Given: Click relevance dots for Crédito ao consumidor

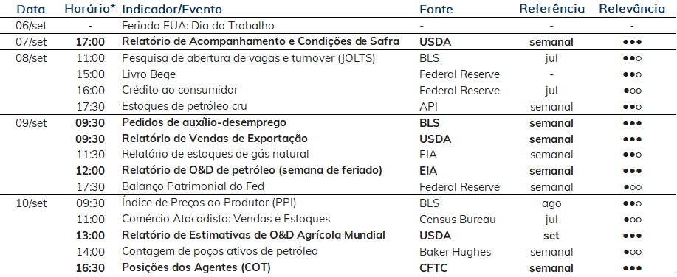Looking at the screenshot, I should tap(632, 91).
